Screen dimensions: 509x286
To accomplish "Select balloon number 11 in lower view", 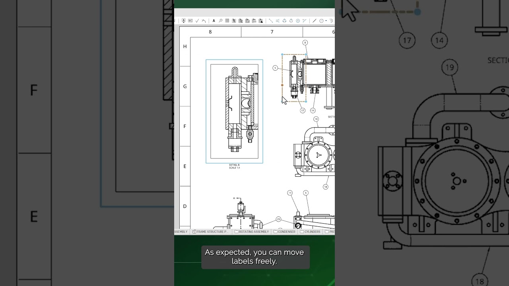I will point(290,193).
